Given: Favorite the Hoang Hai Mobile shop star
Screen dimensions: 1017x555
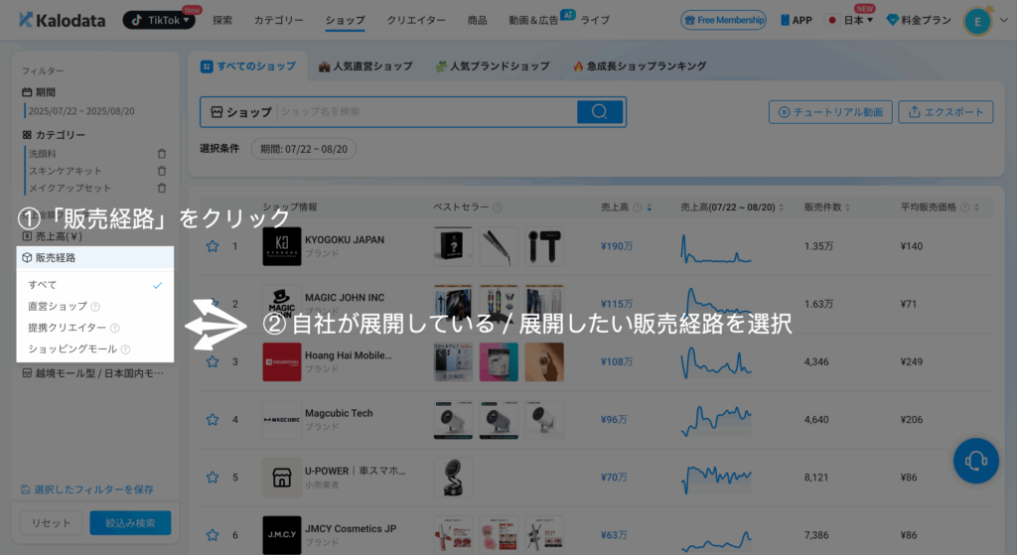Looking at the screenshot, I should pyautogui.click(x=213, y=361).
